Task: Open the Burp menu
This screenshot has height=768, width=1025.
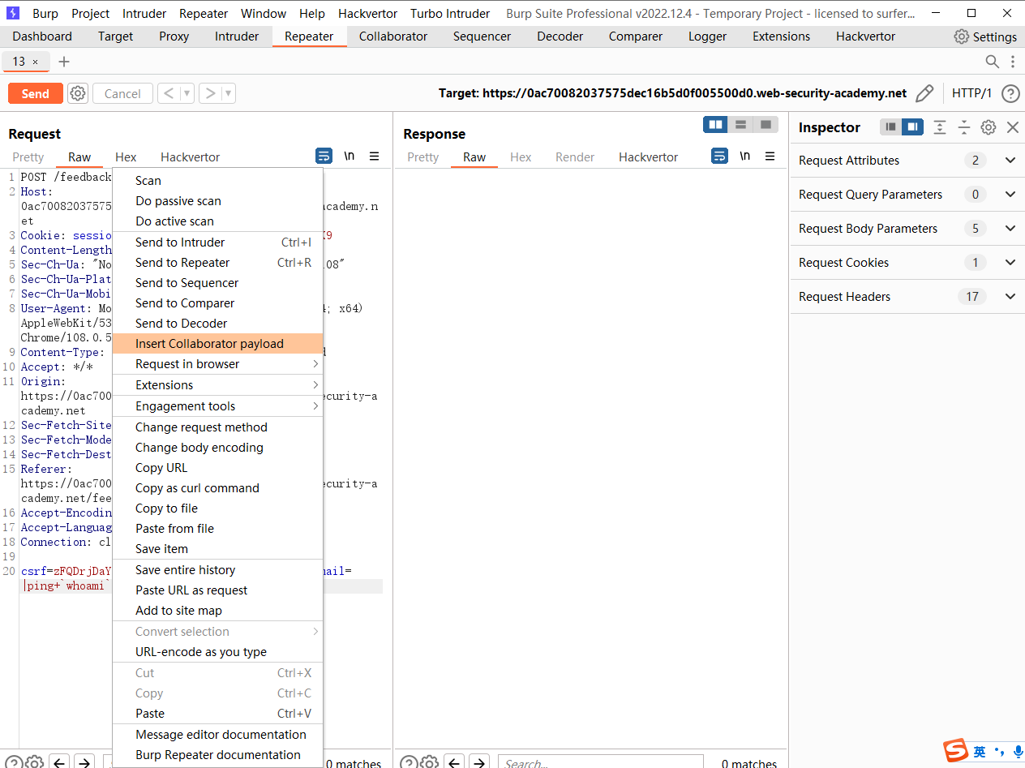Action: pos(45,14)
